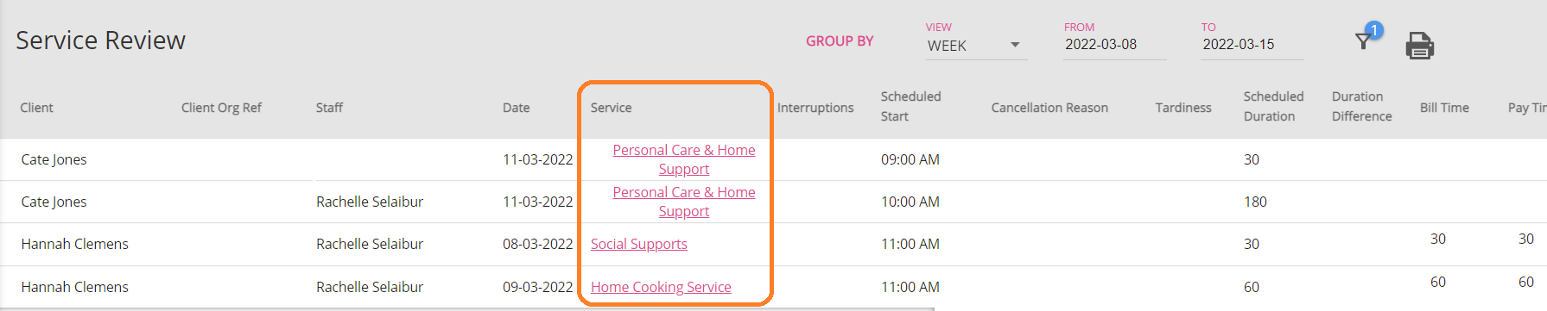Image resolution: width=1547 pixels, height=311 pixels.
Task: Click the GROUP BY button
Action: 840,41
